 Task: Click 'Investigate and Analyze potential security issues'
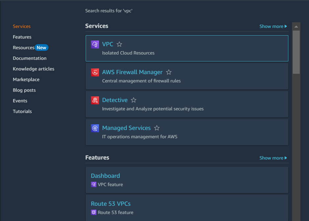pos(153,109)
